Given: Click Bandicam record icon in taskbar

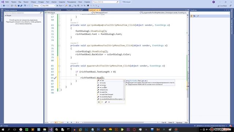Looking at the screenshot, I should [x=176, y=129].
